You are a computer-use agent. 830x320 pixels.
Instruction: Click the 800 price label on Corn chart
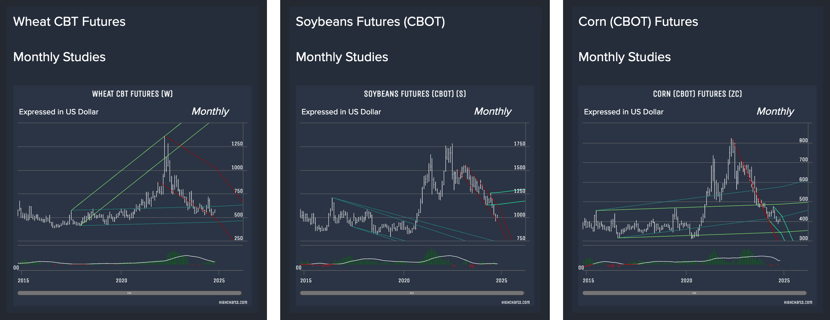point(804,140)
